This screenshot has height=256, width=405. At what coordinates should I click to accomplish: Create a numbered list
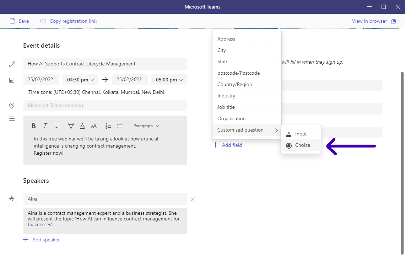(108, 126)
